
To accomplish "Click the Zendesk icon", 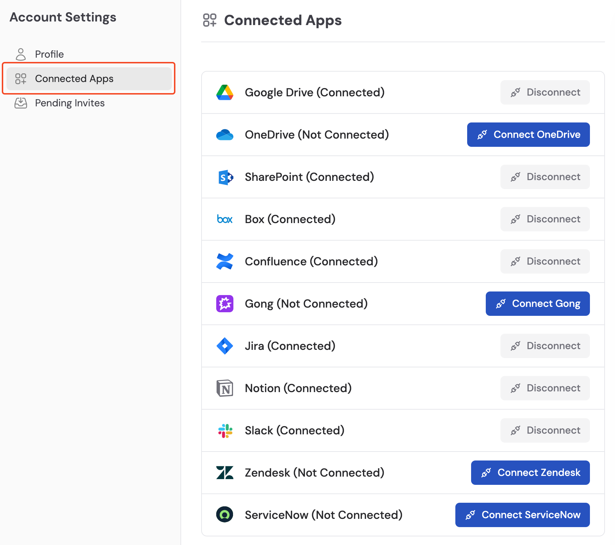I will click(x=225, y=473).
